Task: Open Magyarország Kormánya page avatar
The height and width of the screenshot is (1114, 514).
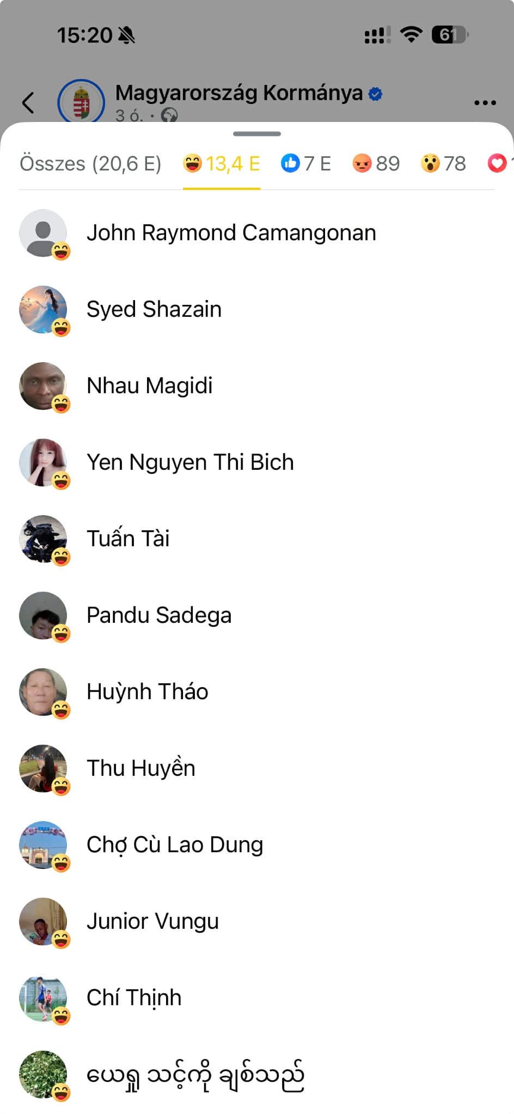Action: coord(81,101)
